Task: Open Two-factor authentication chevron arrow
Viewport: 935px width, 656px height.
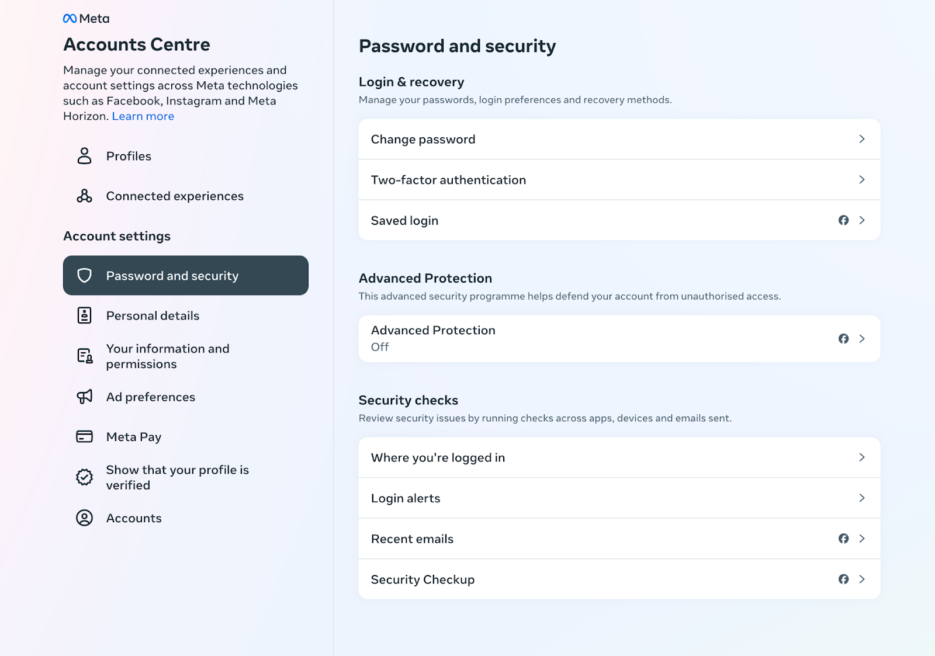Action: [x=861, y=180]
